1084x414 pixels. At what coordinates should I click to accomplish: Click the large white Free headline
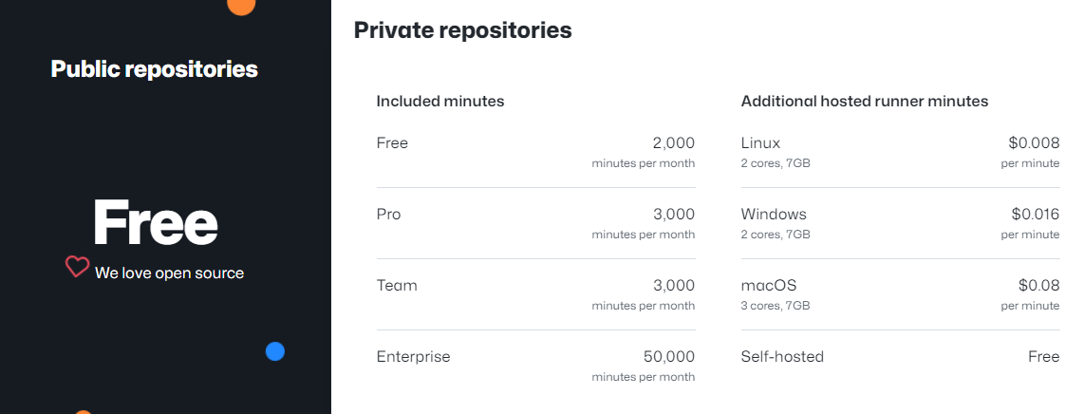point(155,224)
